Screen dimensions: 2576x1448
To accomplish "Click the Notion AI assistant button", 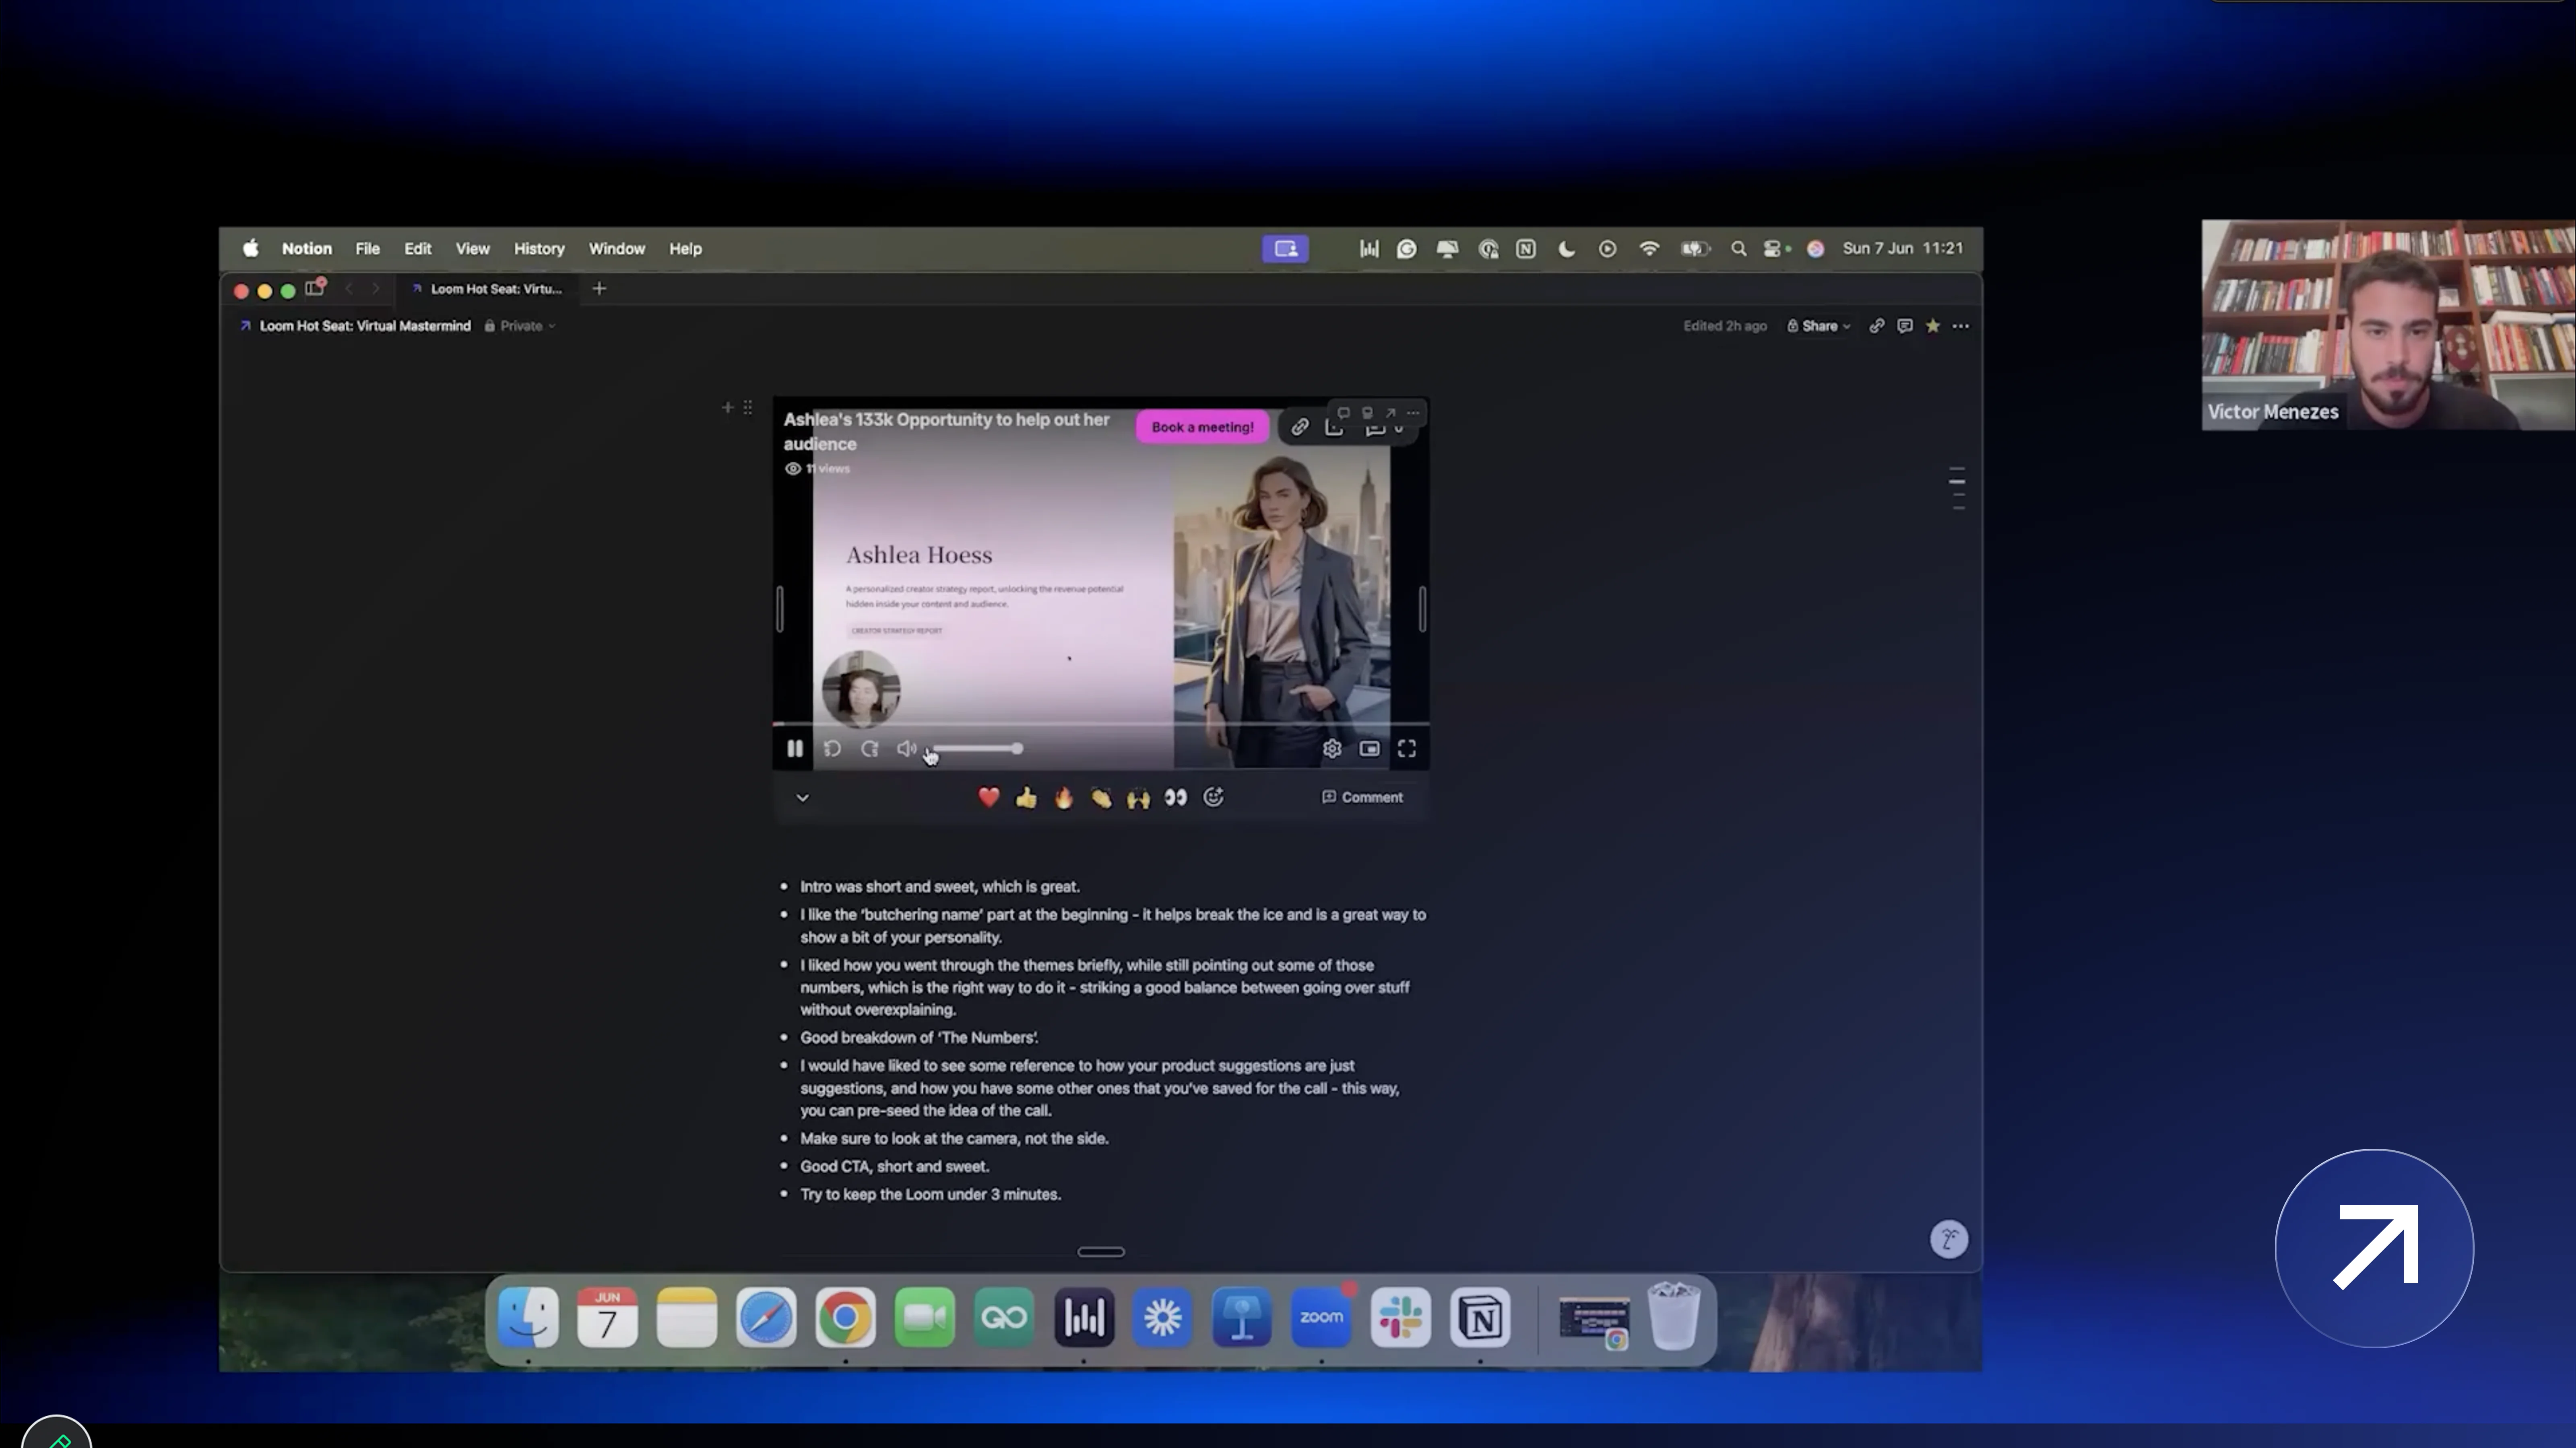I will point(1948,1240).
